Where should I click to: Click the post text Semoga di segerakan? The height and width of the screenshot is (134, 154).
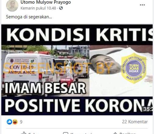29,17
